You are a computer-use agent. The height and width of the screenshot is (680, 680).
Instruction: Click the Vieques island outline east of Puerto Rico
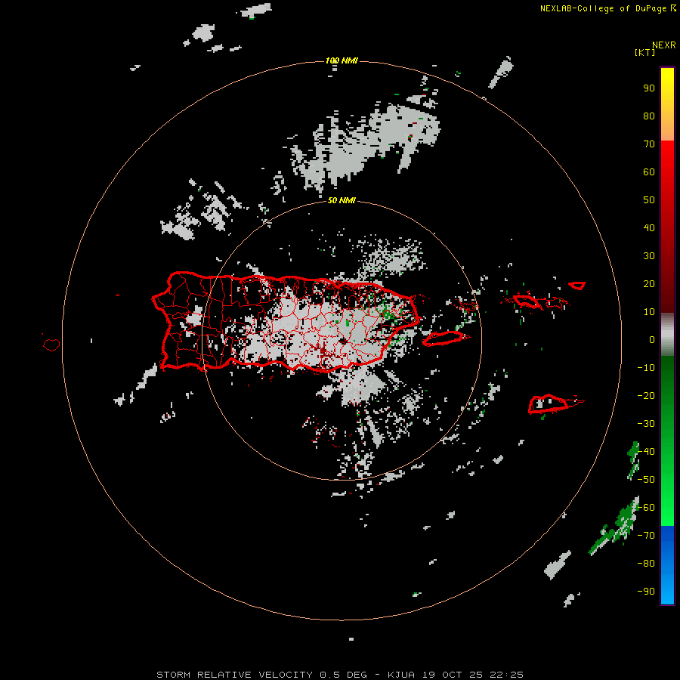pos(444,338)
